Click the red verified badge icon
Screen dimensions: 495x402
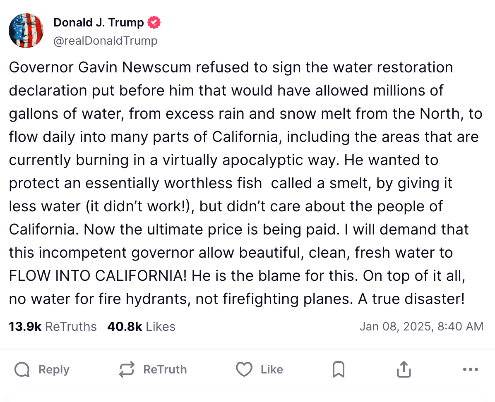[x=154, y=22]
